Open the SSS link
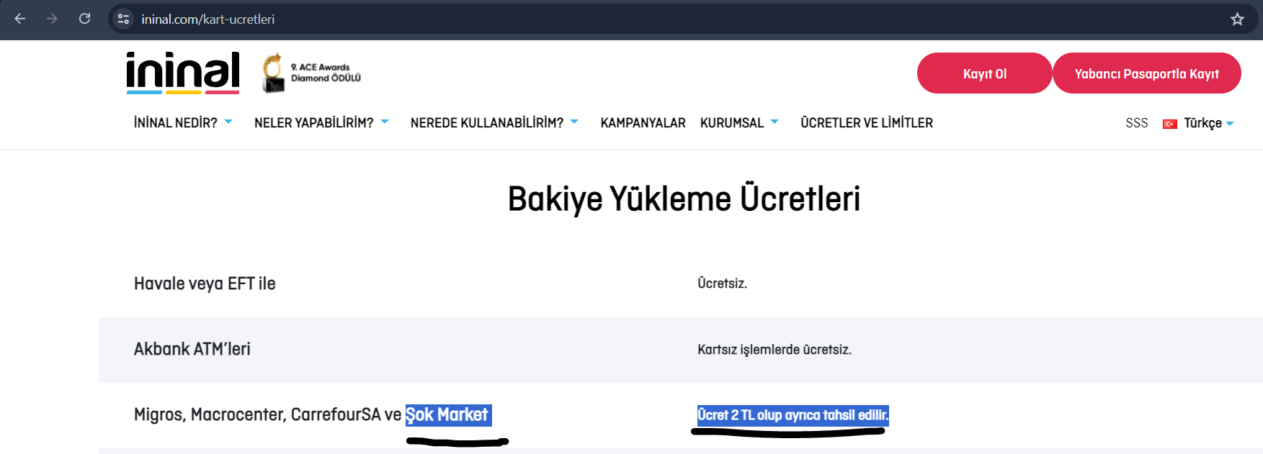Viewport: 1263px width, 454px height. click(x=1136, y=123)
